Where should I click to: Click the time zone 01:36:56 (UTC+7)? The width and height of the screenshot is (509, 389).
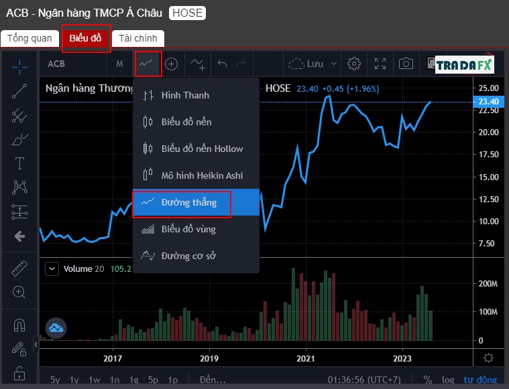pyautogui.click(x=364, y=380)
